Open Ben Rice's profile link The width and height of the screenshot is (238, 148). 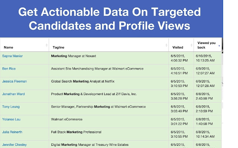click(x=9, y=68)
